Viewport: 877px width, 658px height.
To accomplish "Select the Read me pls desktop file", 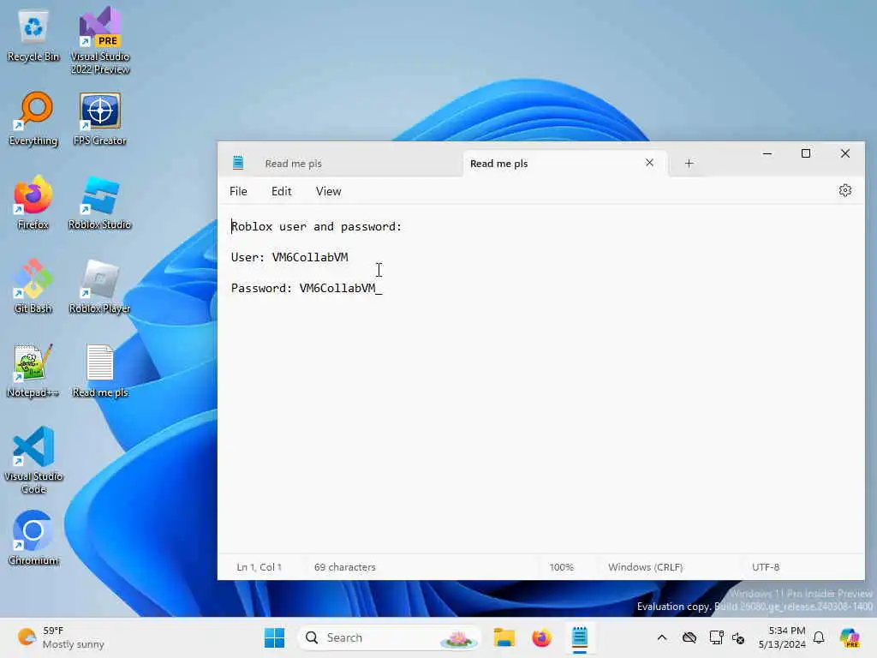I will 100,370.
